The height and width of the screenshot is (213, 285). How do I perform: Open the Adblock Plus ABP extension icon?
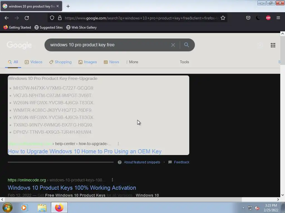268,18
